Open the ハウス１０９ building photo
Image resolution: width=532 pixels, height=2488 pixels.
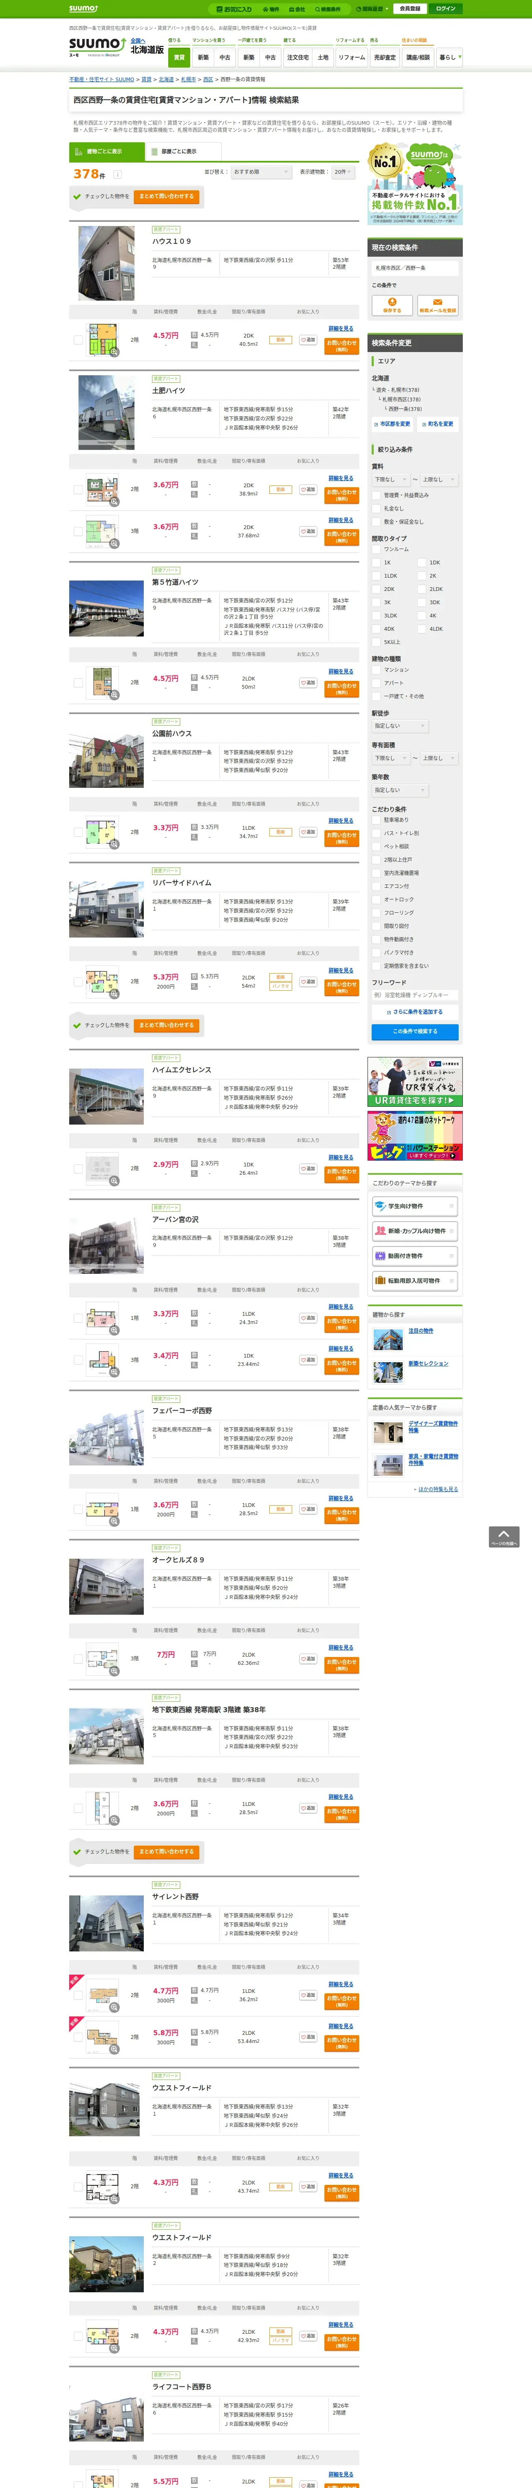(x=106, y=264)
